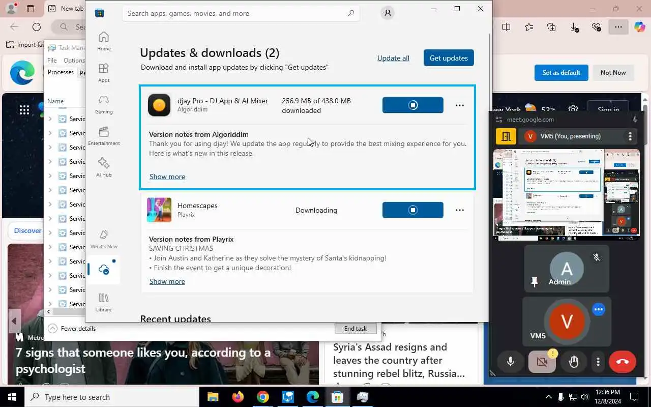Viewport: 651px width, 407px height.
Task: Click the search magnifier in Store search box
Action: (351, 13)
